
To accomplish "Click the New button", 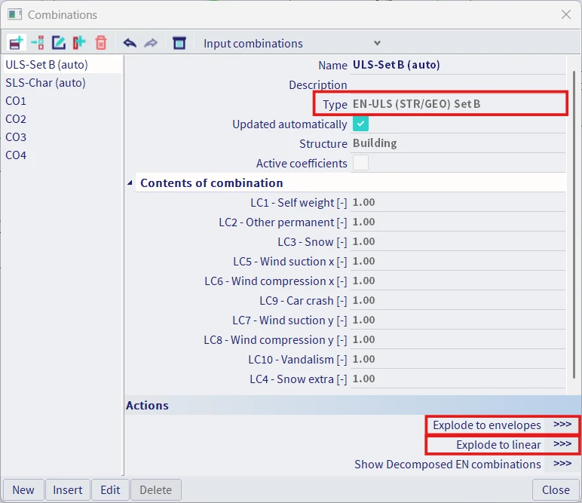I will click(x=23, y=489).
